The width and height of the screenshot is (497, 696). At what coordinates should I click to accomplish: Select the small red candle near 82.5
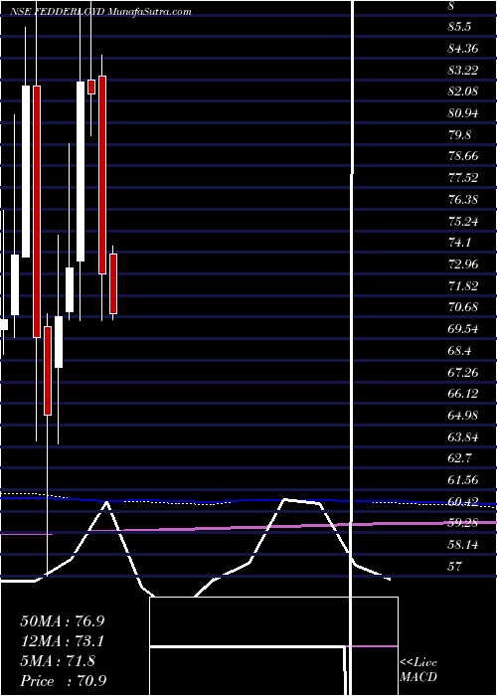point(91,87)
